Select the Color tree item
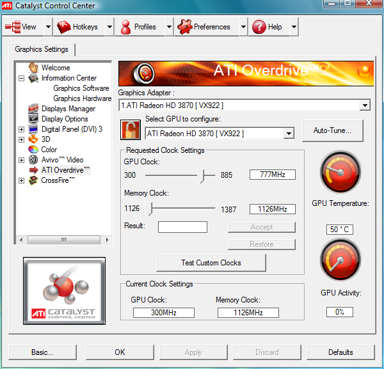Viewport: 384px width, 369px height. (x=49, y=150)
